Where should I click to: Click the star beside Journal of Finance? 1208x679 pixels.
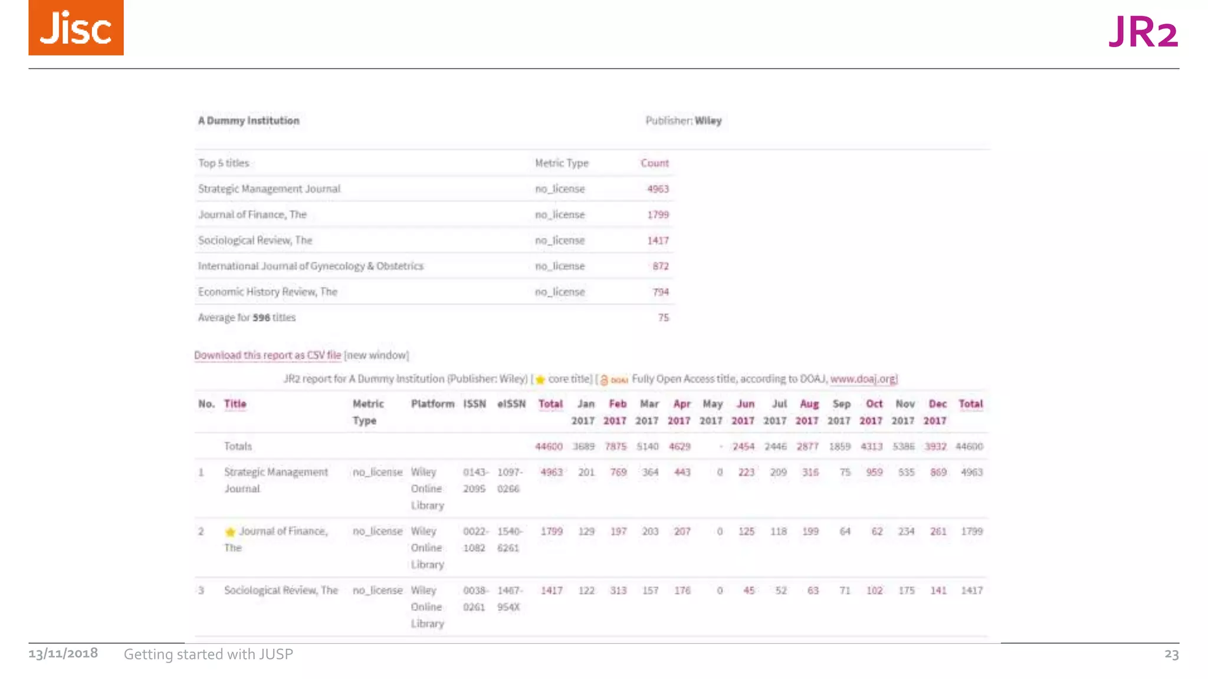pos(230,532)
